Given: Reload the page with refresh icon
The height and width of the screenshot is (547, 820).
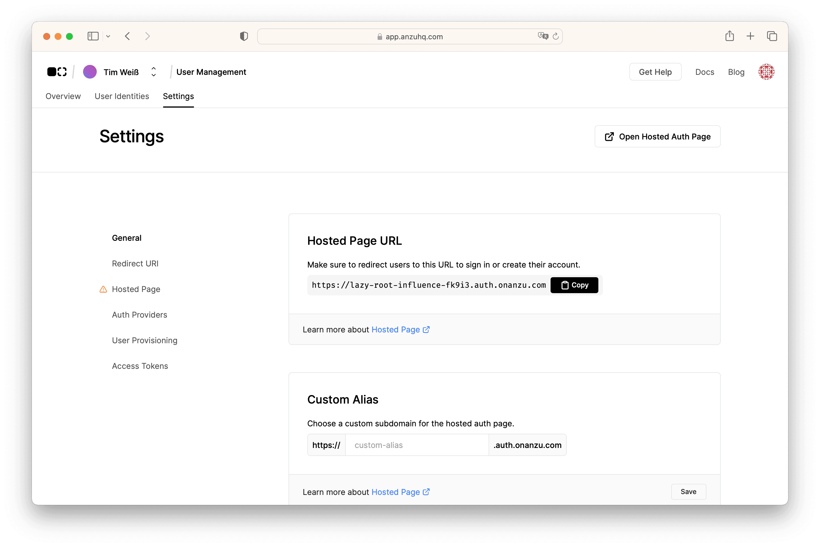Looking at the screenshot, I should point(556,36).
